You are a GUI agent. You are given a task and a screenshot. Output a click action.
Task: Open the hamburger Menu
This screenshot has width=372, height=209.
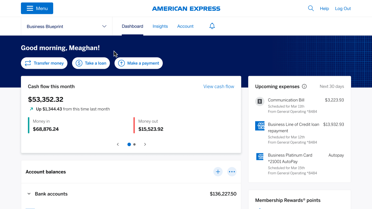coord(37,8)
